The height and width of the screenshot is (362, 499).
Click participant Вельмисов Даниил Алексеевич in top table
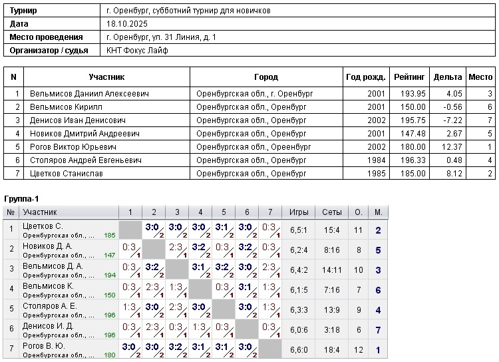(x=89, y=94)
